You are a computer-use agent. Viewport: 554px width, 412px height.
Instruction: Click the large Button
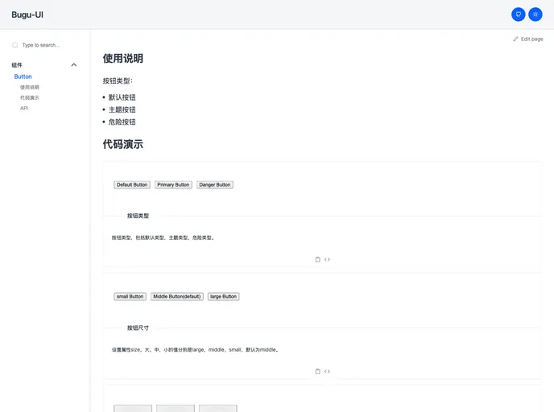pyautogui.click(x=223, y=296)
